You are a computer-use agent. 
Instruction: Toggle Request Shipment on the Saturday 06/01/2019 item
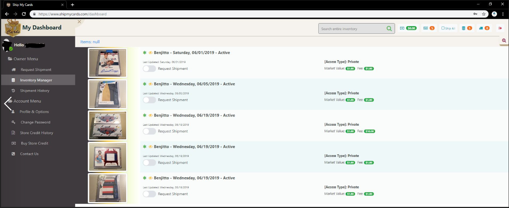click(x=149, y=69)
